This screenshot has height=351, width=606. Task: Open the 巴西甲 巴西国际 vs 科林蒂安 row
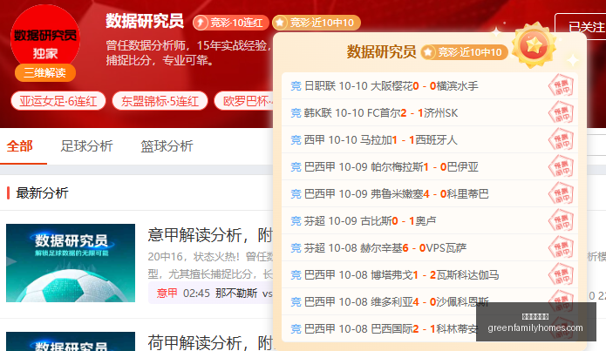pos(430,329)
